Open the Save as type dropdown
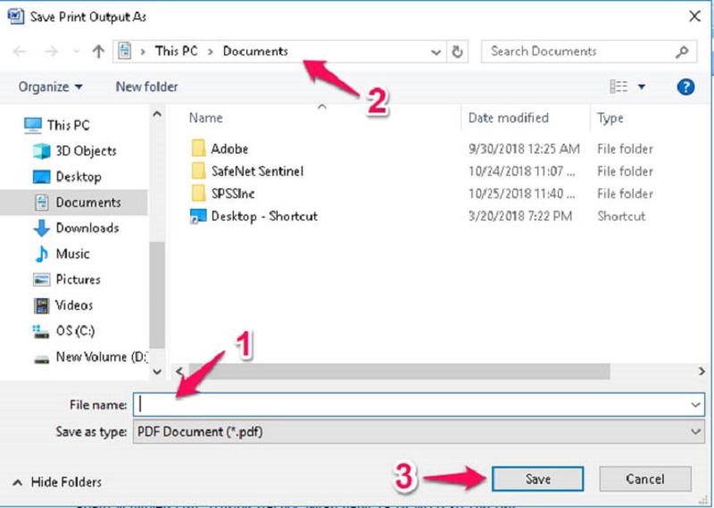 pyautogui.click(x=419, y=431)
